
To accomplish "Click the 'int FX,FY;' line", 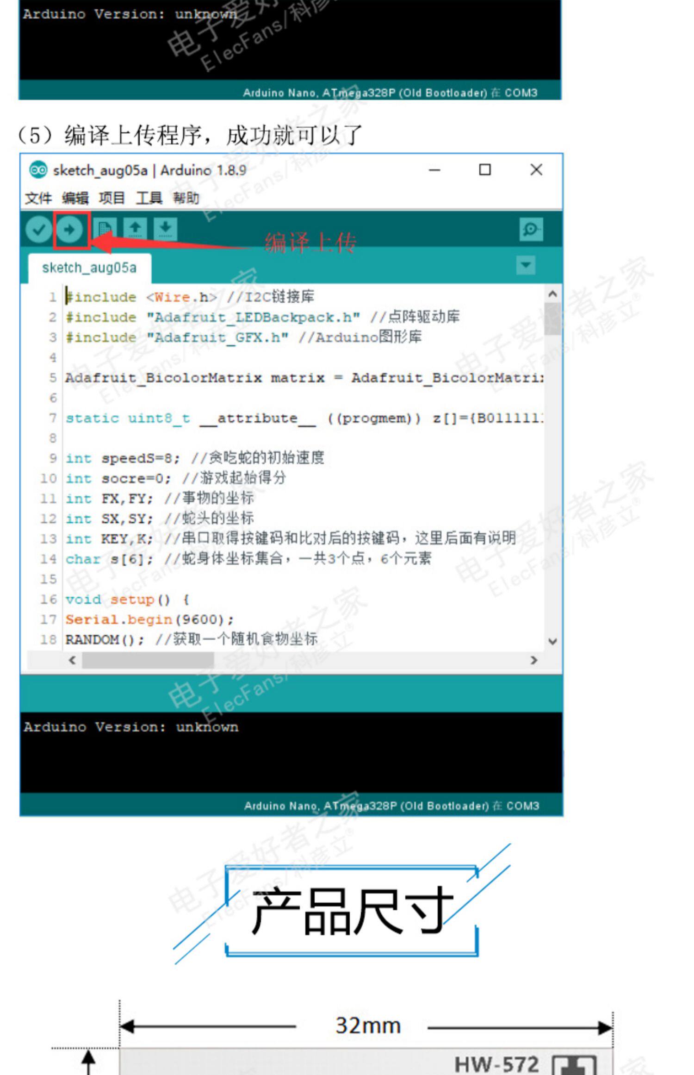I will click(160, 499).
